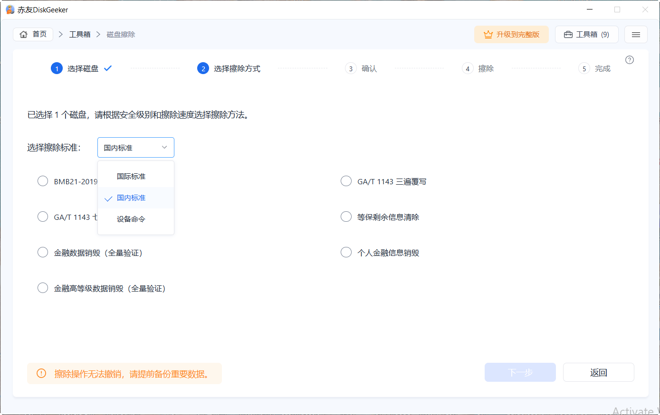Viewport: 660px width, 415px height.
Task: Click step 2 选择擦除方式 in wizard
Action: 229,68
